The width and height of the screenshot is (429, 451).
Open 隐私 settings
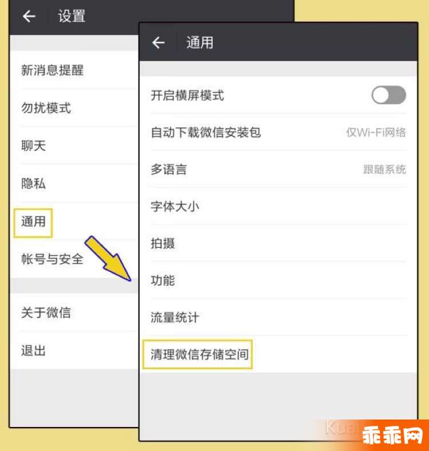click(74, 183)
